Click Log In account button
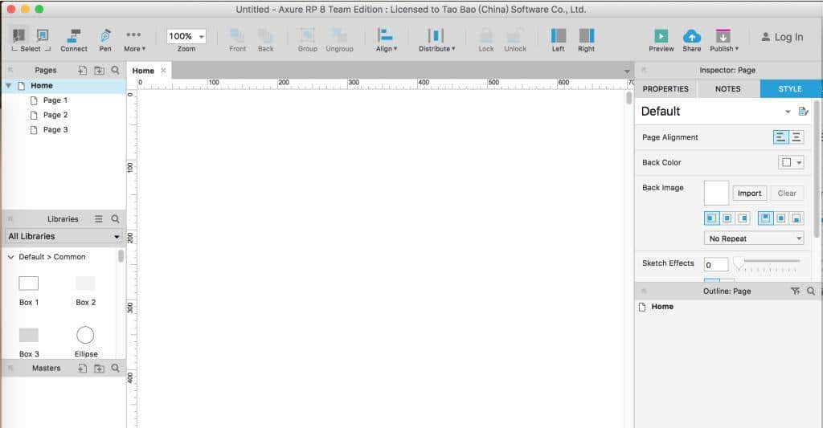Screen dimensions: 823x428 point(780,37)
